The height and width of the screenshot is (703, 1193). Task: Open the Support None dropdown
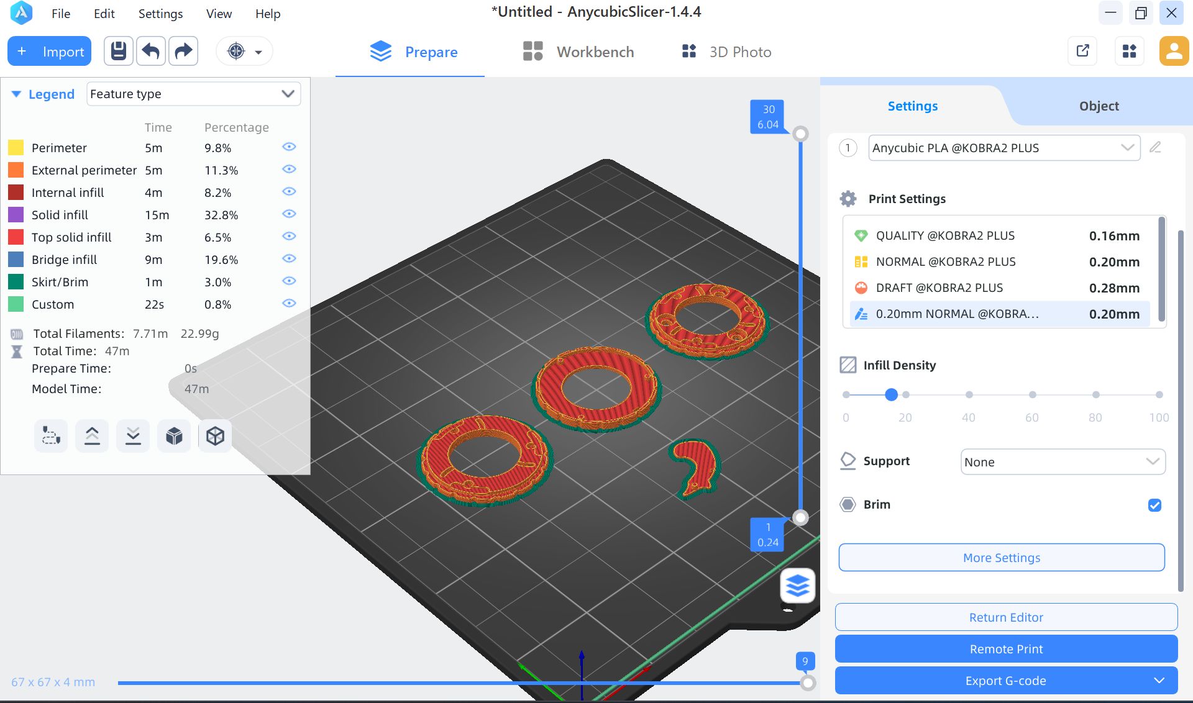(x=1063, y=462)
